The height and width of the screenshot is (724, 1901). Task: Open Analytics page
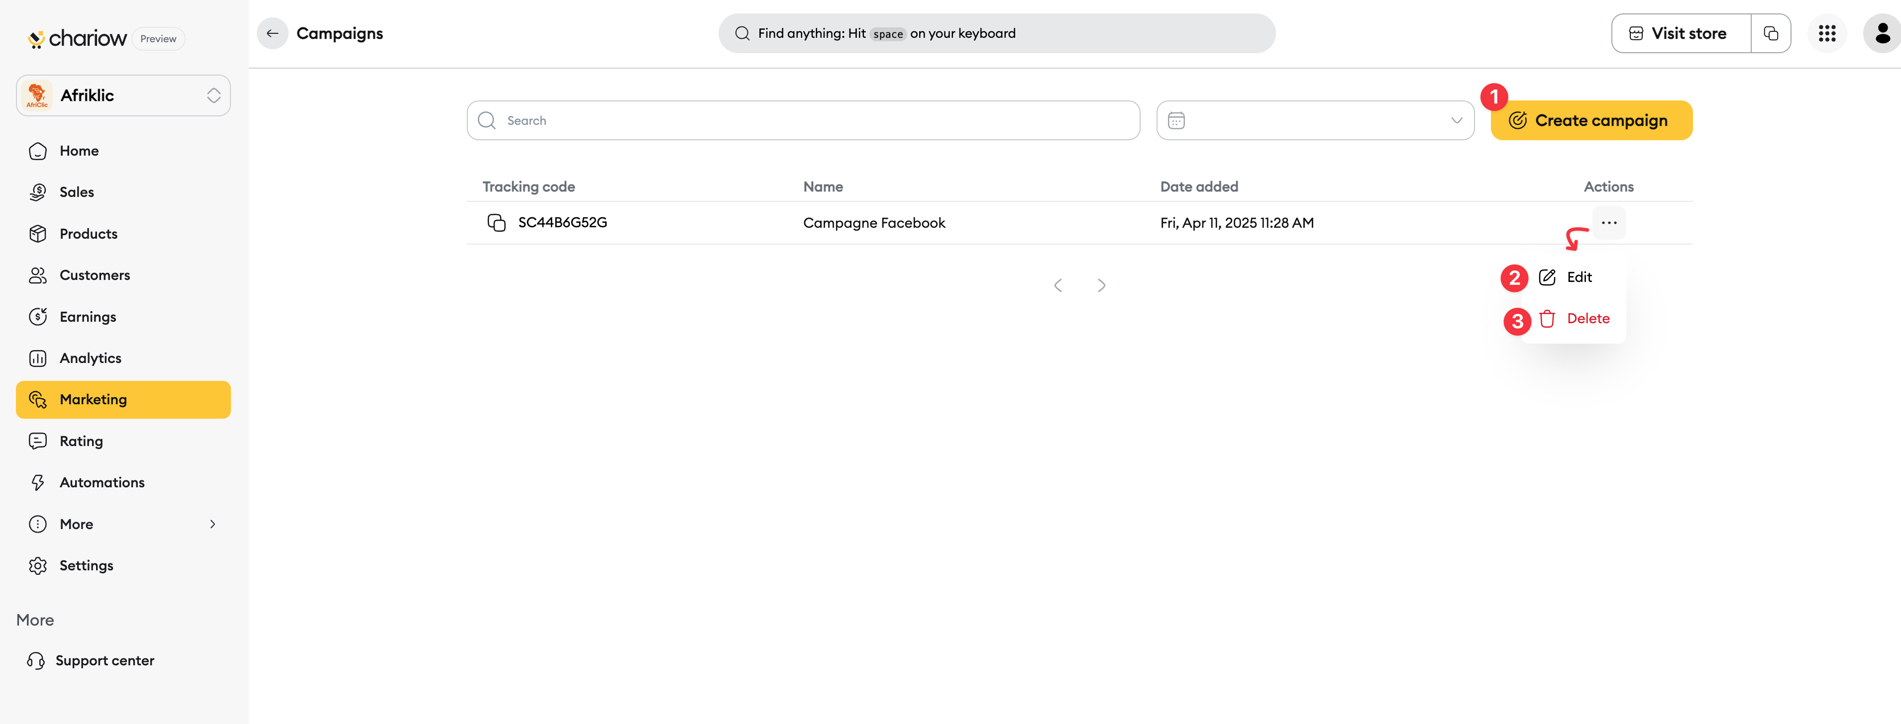pos(123,359)
